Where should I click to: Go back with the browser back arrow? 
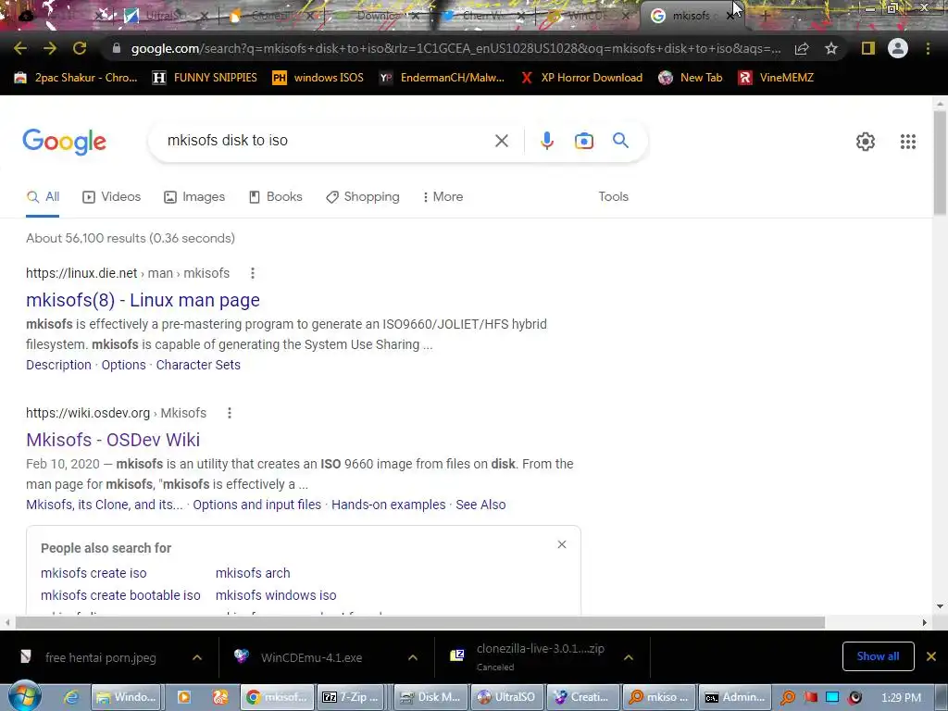click(20, 48)
